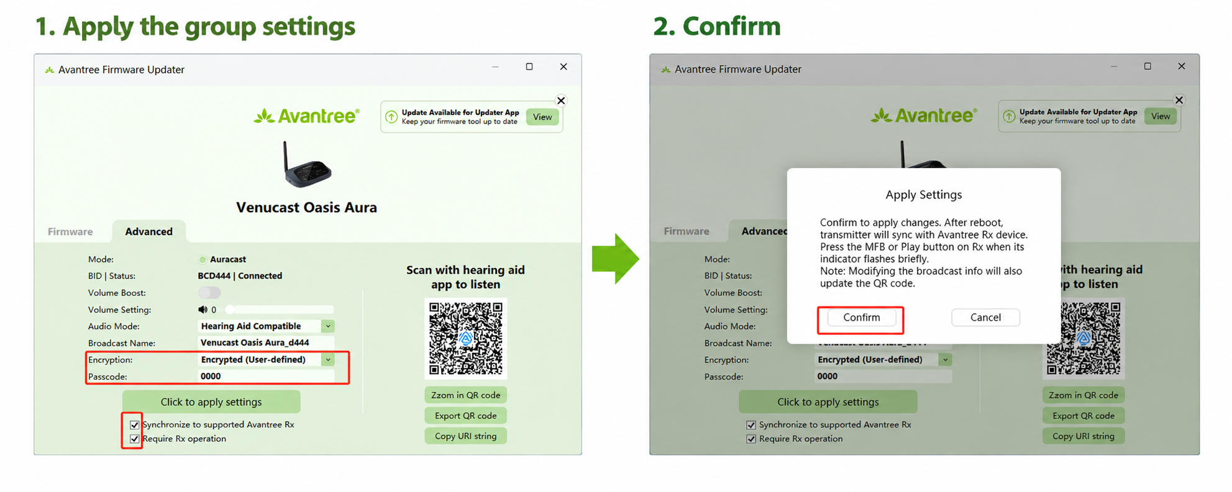Maximize the step 2 Firmware Updater window
1232x492 pixels.
[x=1148, y=66]
